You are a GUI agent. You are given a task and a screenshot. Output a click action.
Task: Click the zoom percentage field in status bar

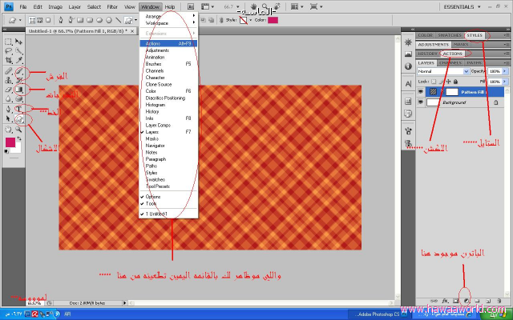[x=34, y=303]
